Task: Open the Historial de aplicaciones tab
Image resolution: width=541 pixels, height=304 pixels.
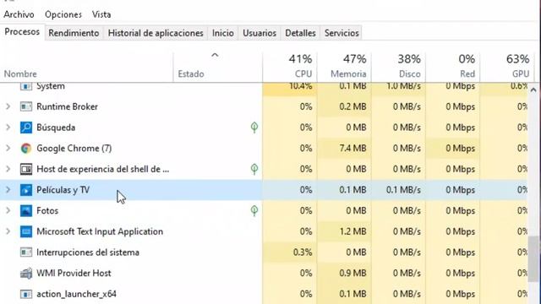Action: pyautogui.click(x=156, y=33)
